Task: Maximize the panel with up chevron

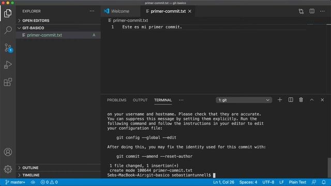Action: pos(312,100)
